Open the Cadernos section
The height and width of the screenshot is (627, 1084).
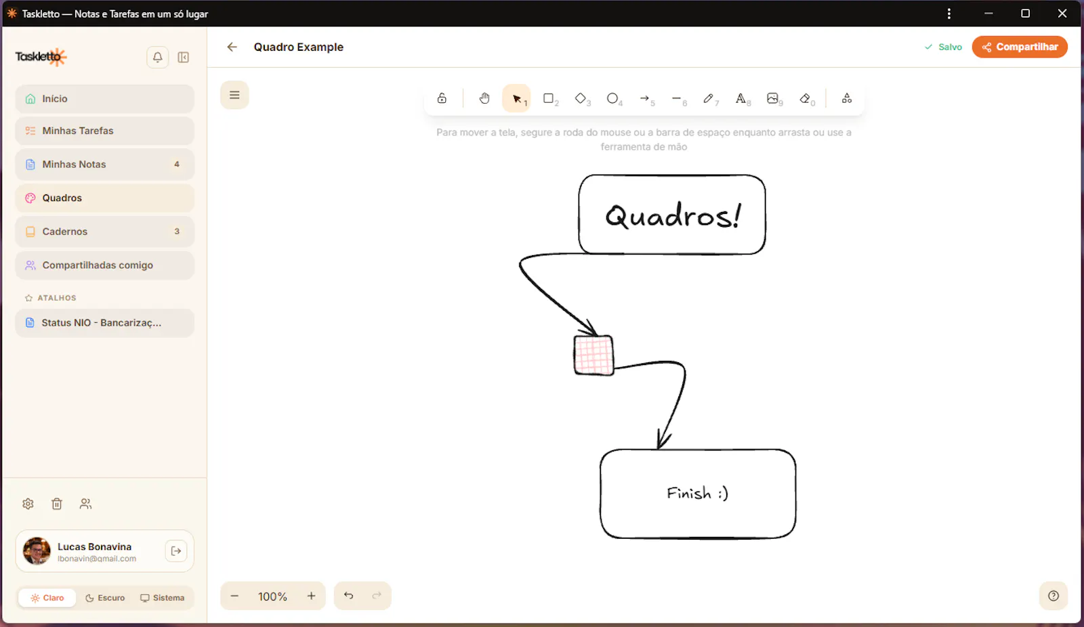click(x=104, y=232)
